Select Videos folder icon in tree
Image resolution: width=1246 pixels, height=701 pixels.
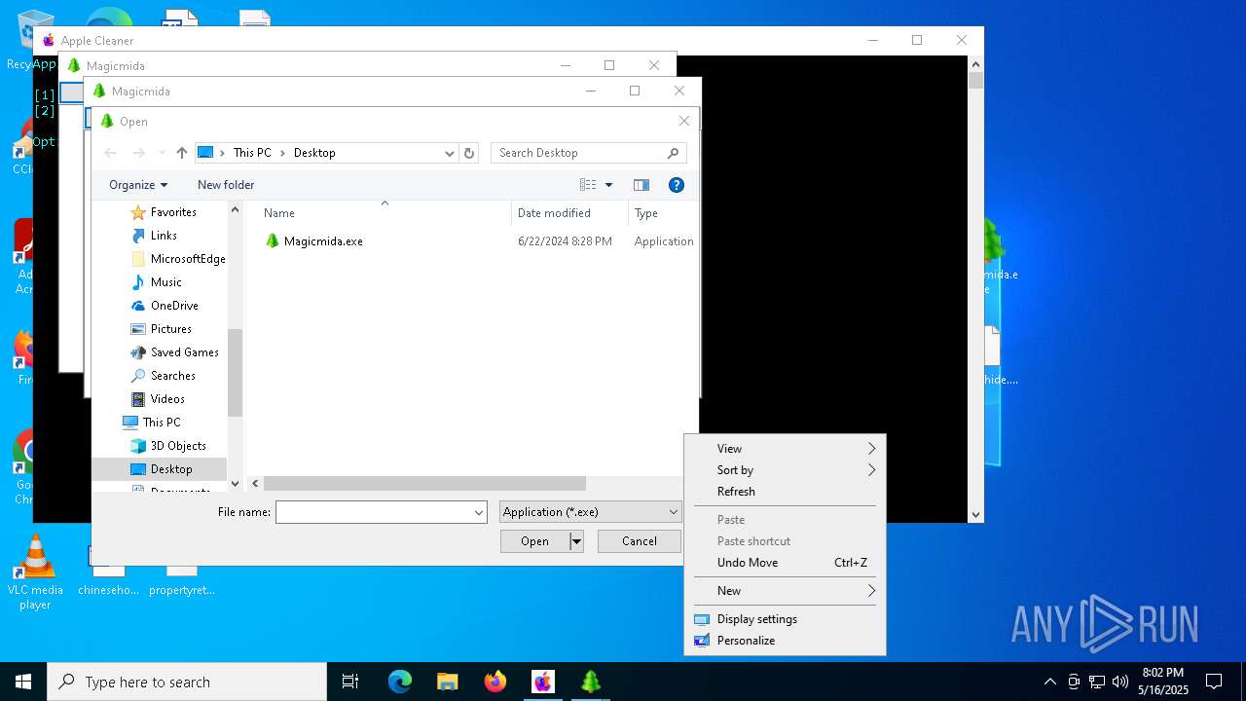(138, 399)
